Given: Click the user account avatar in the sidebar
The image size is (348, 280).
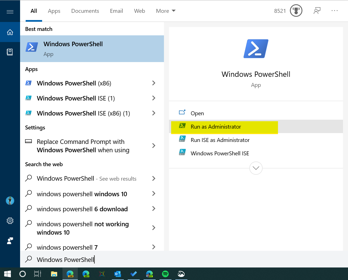Looking at the screenshot, I should tap(10, 201).
